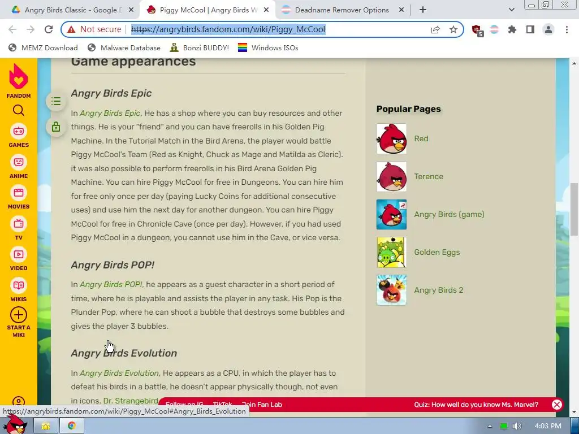The height and width of the screenshot is (434, 579).
Task: Select the Piggy McCool wiki tab
Action: pyautogui.click(x=207, y=10)
